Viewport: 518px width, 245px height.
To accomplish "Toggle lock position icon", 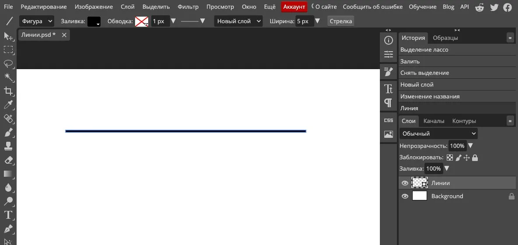I will [x=466, y=157].
